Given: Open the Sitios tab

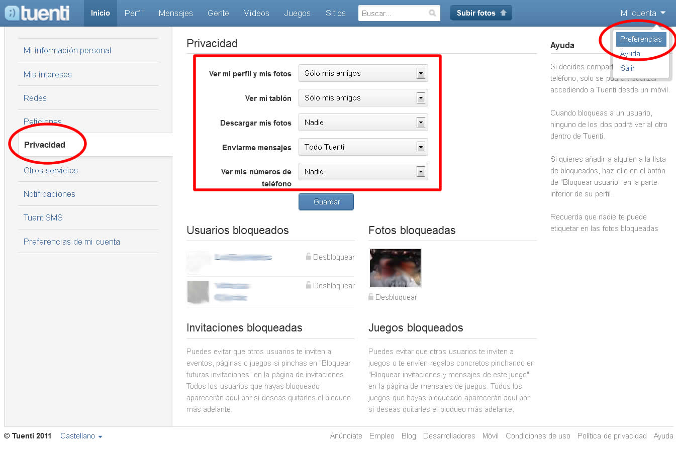Looking at the screenshot, I should point(336,13).
